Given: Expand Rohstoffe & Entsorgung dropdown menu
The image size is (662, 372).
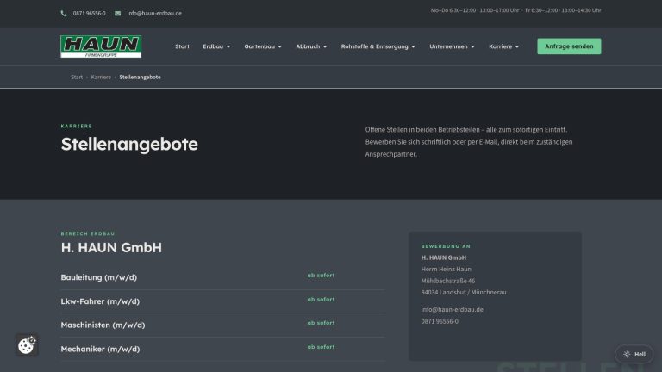Looking at the screenshot, I should pos(378,46).
